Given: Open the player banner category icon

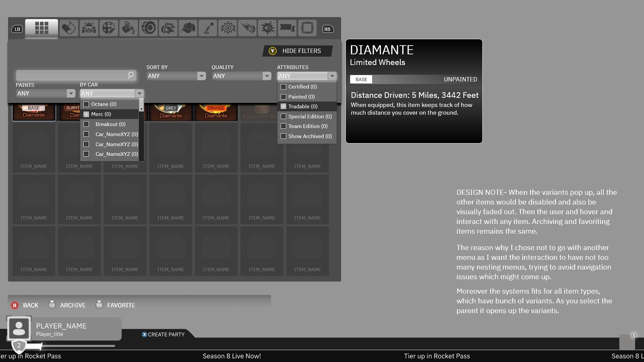Looking at the screenshot, I should pyautogui.click(x=287, y=28).
